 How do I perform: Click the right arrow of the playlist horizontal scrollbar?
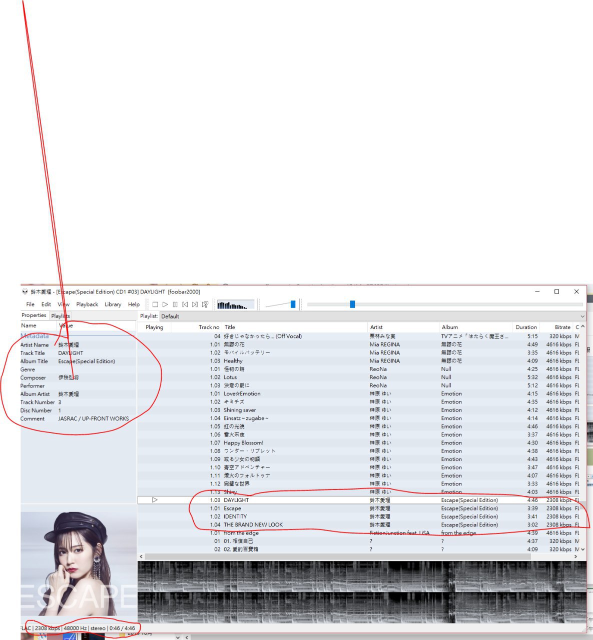pos(575,556)
